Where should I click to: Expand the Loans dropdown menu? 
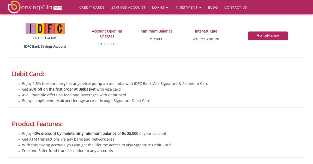tap(160, 7)
